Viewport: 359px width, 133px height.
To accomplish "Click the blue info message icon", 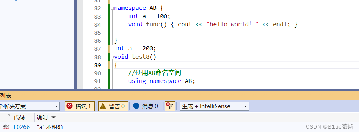I will [x=136, y=106].
